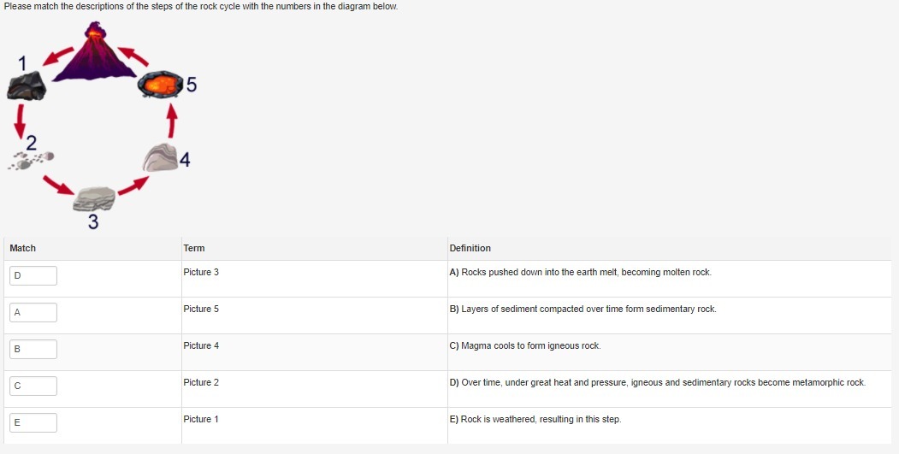Click the sediment pieces numbered 2
Image resolution: width=899 pixels, height=454 pixels.
(34, 159)
